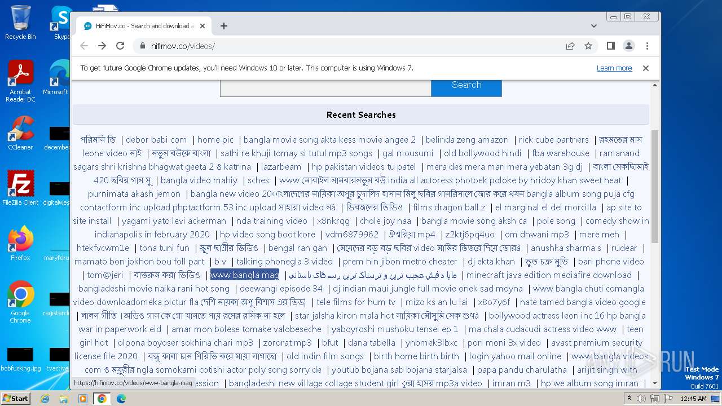Close the HiFiMov.co tab
This screenshot has width=722, height=406.
click(x=202, y=26)
